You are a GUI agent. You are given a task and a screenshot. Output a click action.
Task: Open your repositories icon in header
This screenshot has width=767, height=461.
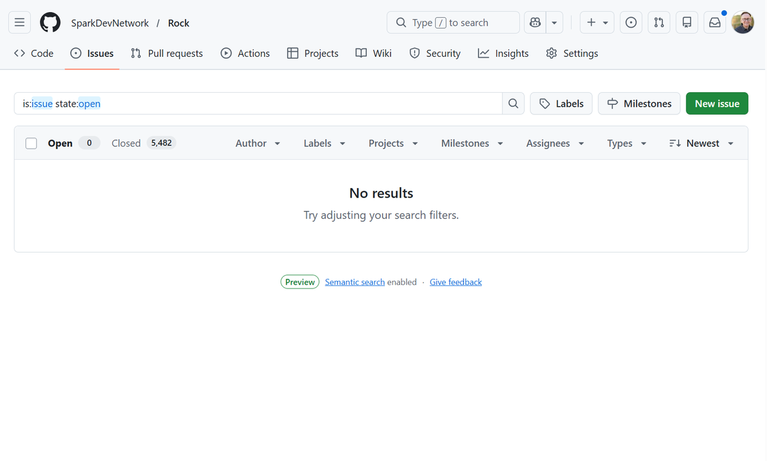[x=687, y=22]
